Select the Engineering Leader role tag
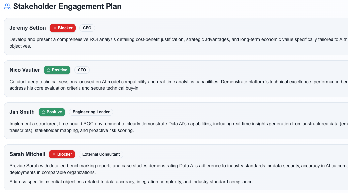This screenshot has height=195, width=348. tap(91, 112)
